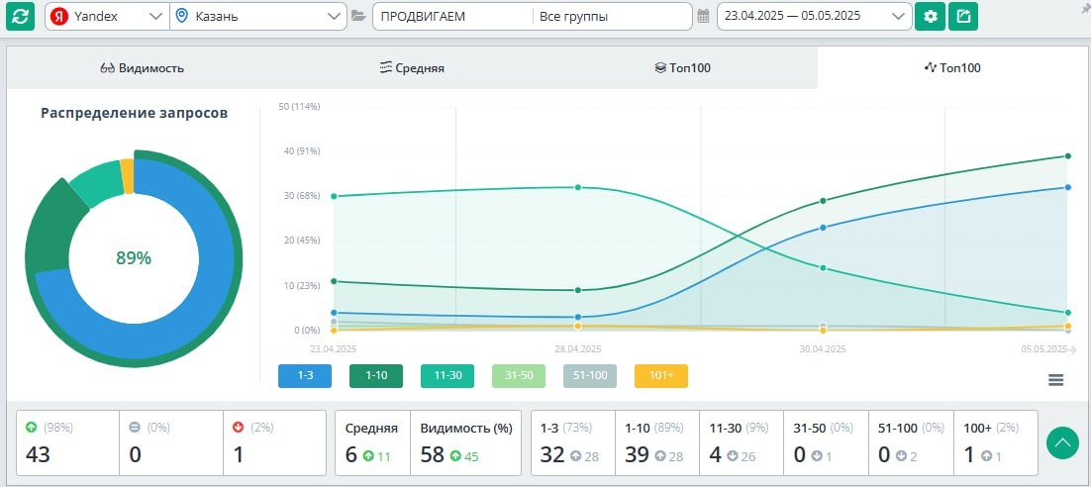
Task: Click the 28.04.2025 axis date label
Action: click(x=578, y=348)
